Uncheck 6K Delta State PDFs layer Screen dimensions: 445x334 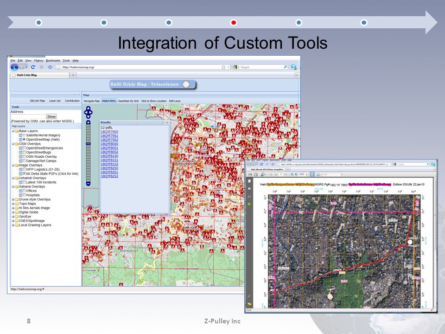[x=24, y=173]
